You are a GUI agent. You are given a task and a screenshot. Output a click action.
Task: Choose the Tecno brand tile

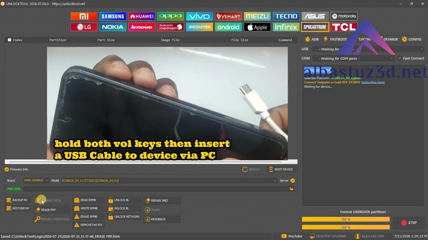tap(286, 16)
